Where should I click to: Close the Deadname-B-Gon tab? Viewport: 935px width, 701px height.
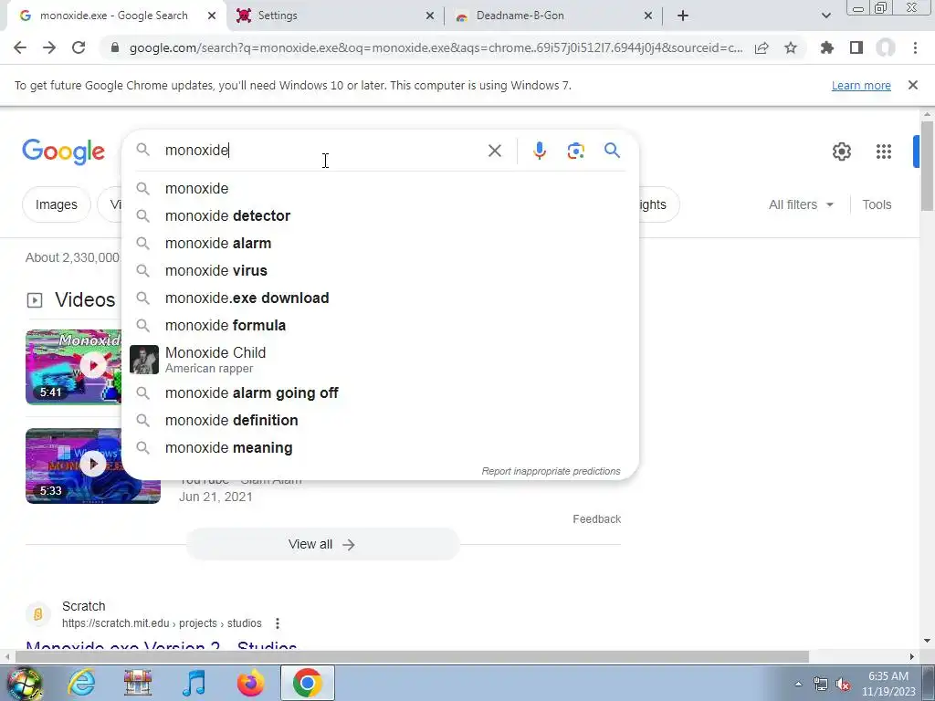pos(648,16)
